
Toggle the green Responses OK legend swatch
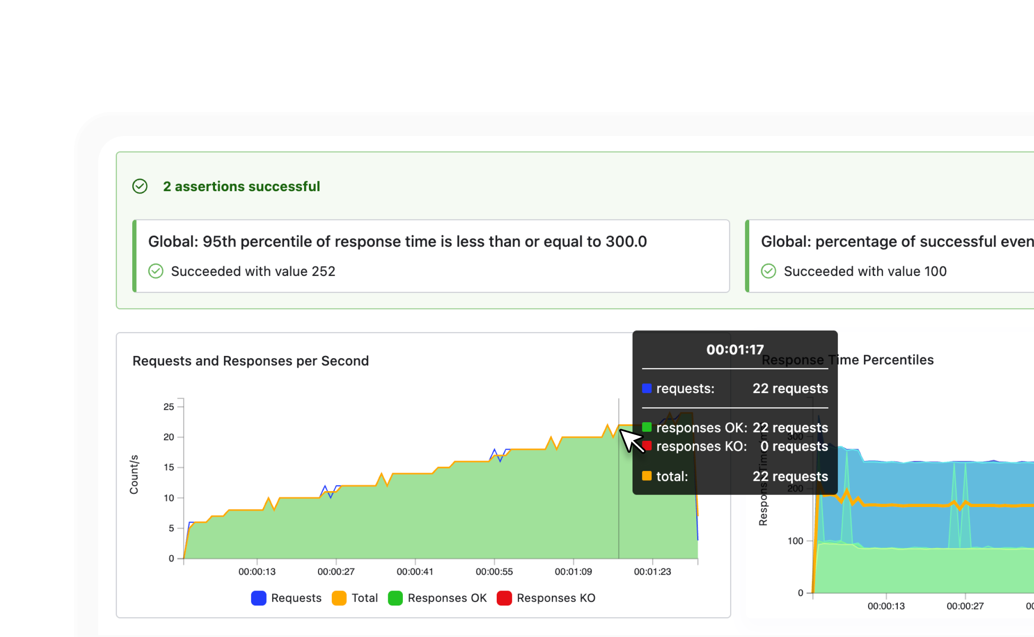pyautogui.click(x=395, y=598)
